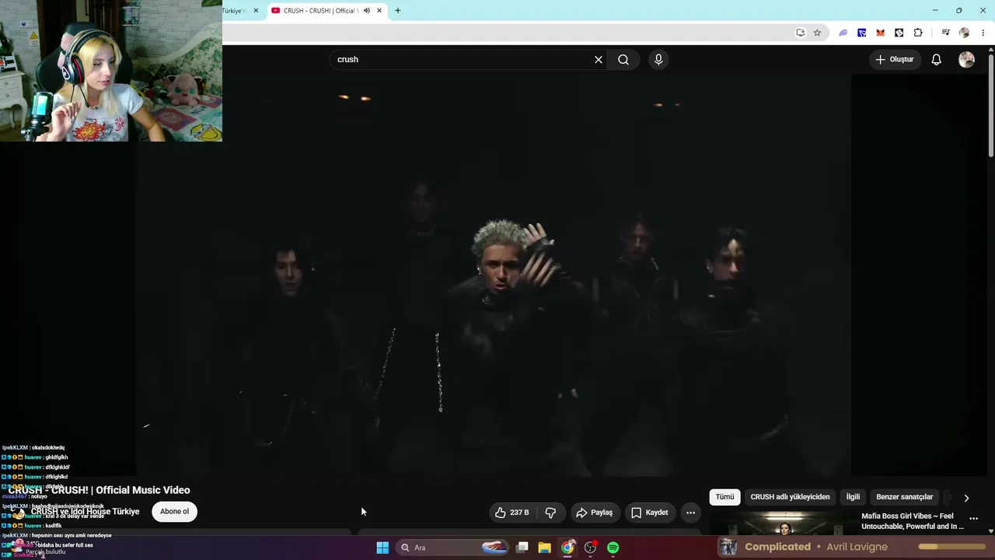
Task: Open Spotify from the taskbar
Action: click(x=613, y=548)
